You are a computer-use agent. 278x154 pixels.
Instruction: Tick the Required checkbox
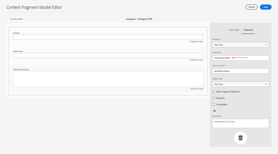(214, 98)
